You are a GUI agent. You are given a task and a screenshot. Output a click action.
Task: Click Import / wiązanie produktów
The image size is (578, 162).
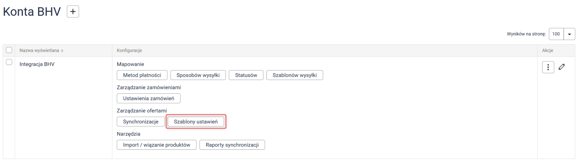point(156,145)
